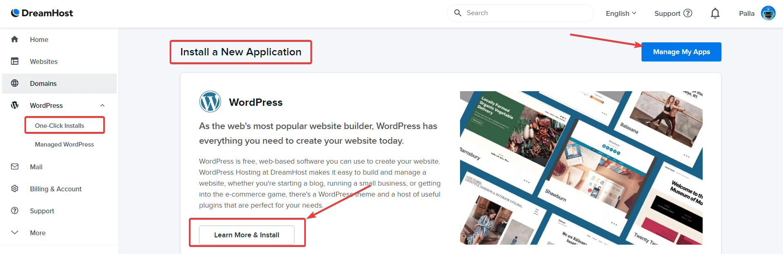Open Managed WordPress submenu item
The height and width of the screenshot is (254, 783).
coord(64,144)
